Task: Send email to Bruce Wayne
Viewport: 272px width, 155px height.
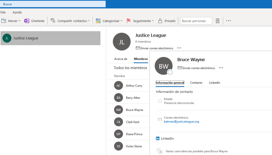Action: coord(196,68)
